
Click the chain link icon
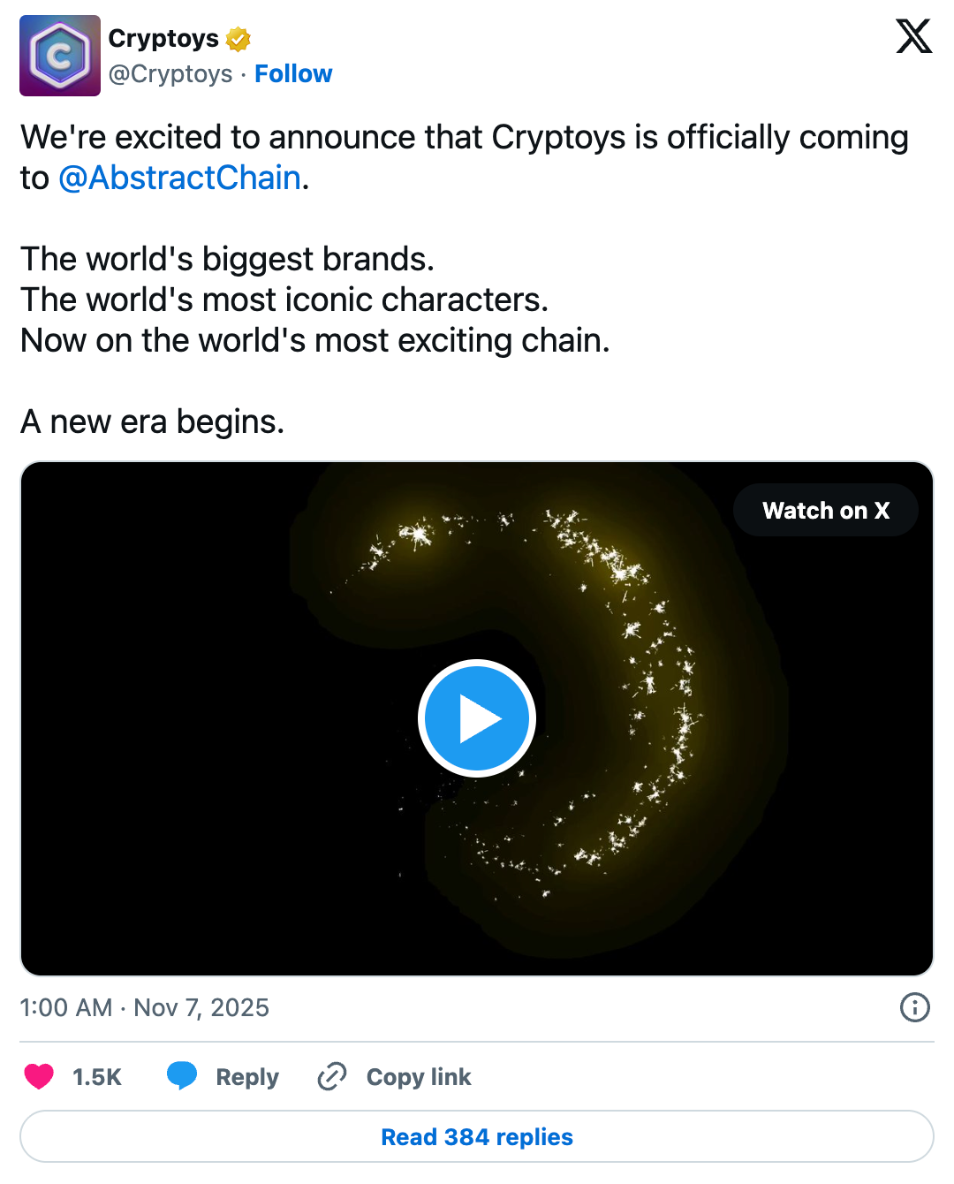[x=332, y=1076]
